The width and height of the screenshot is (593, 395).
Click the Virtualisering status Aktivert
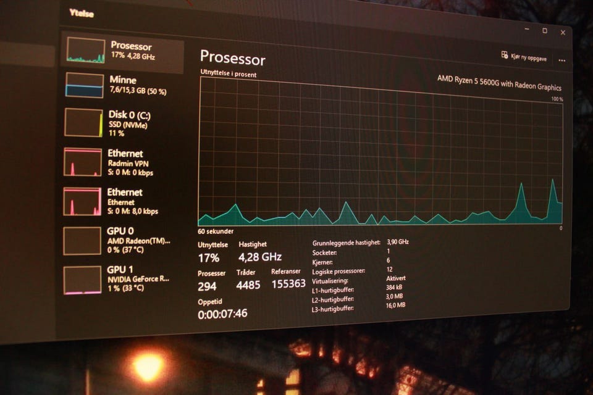(395, 278)
